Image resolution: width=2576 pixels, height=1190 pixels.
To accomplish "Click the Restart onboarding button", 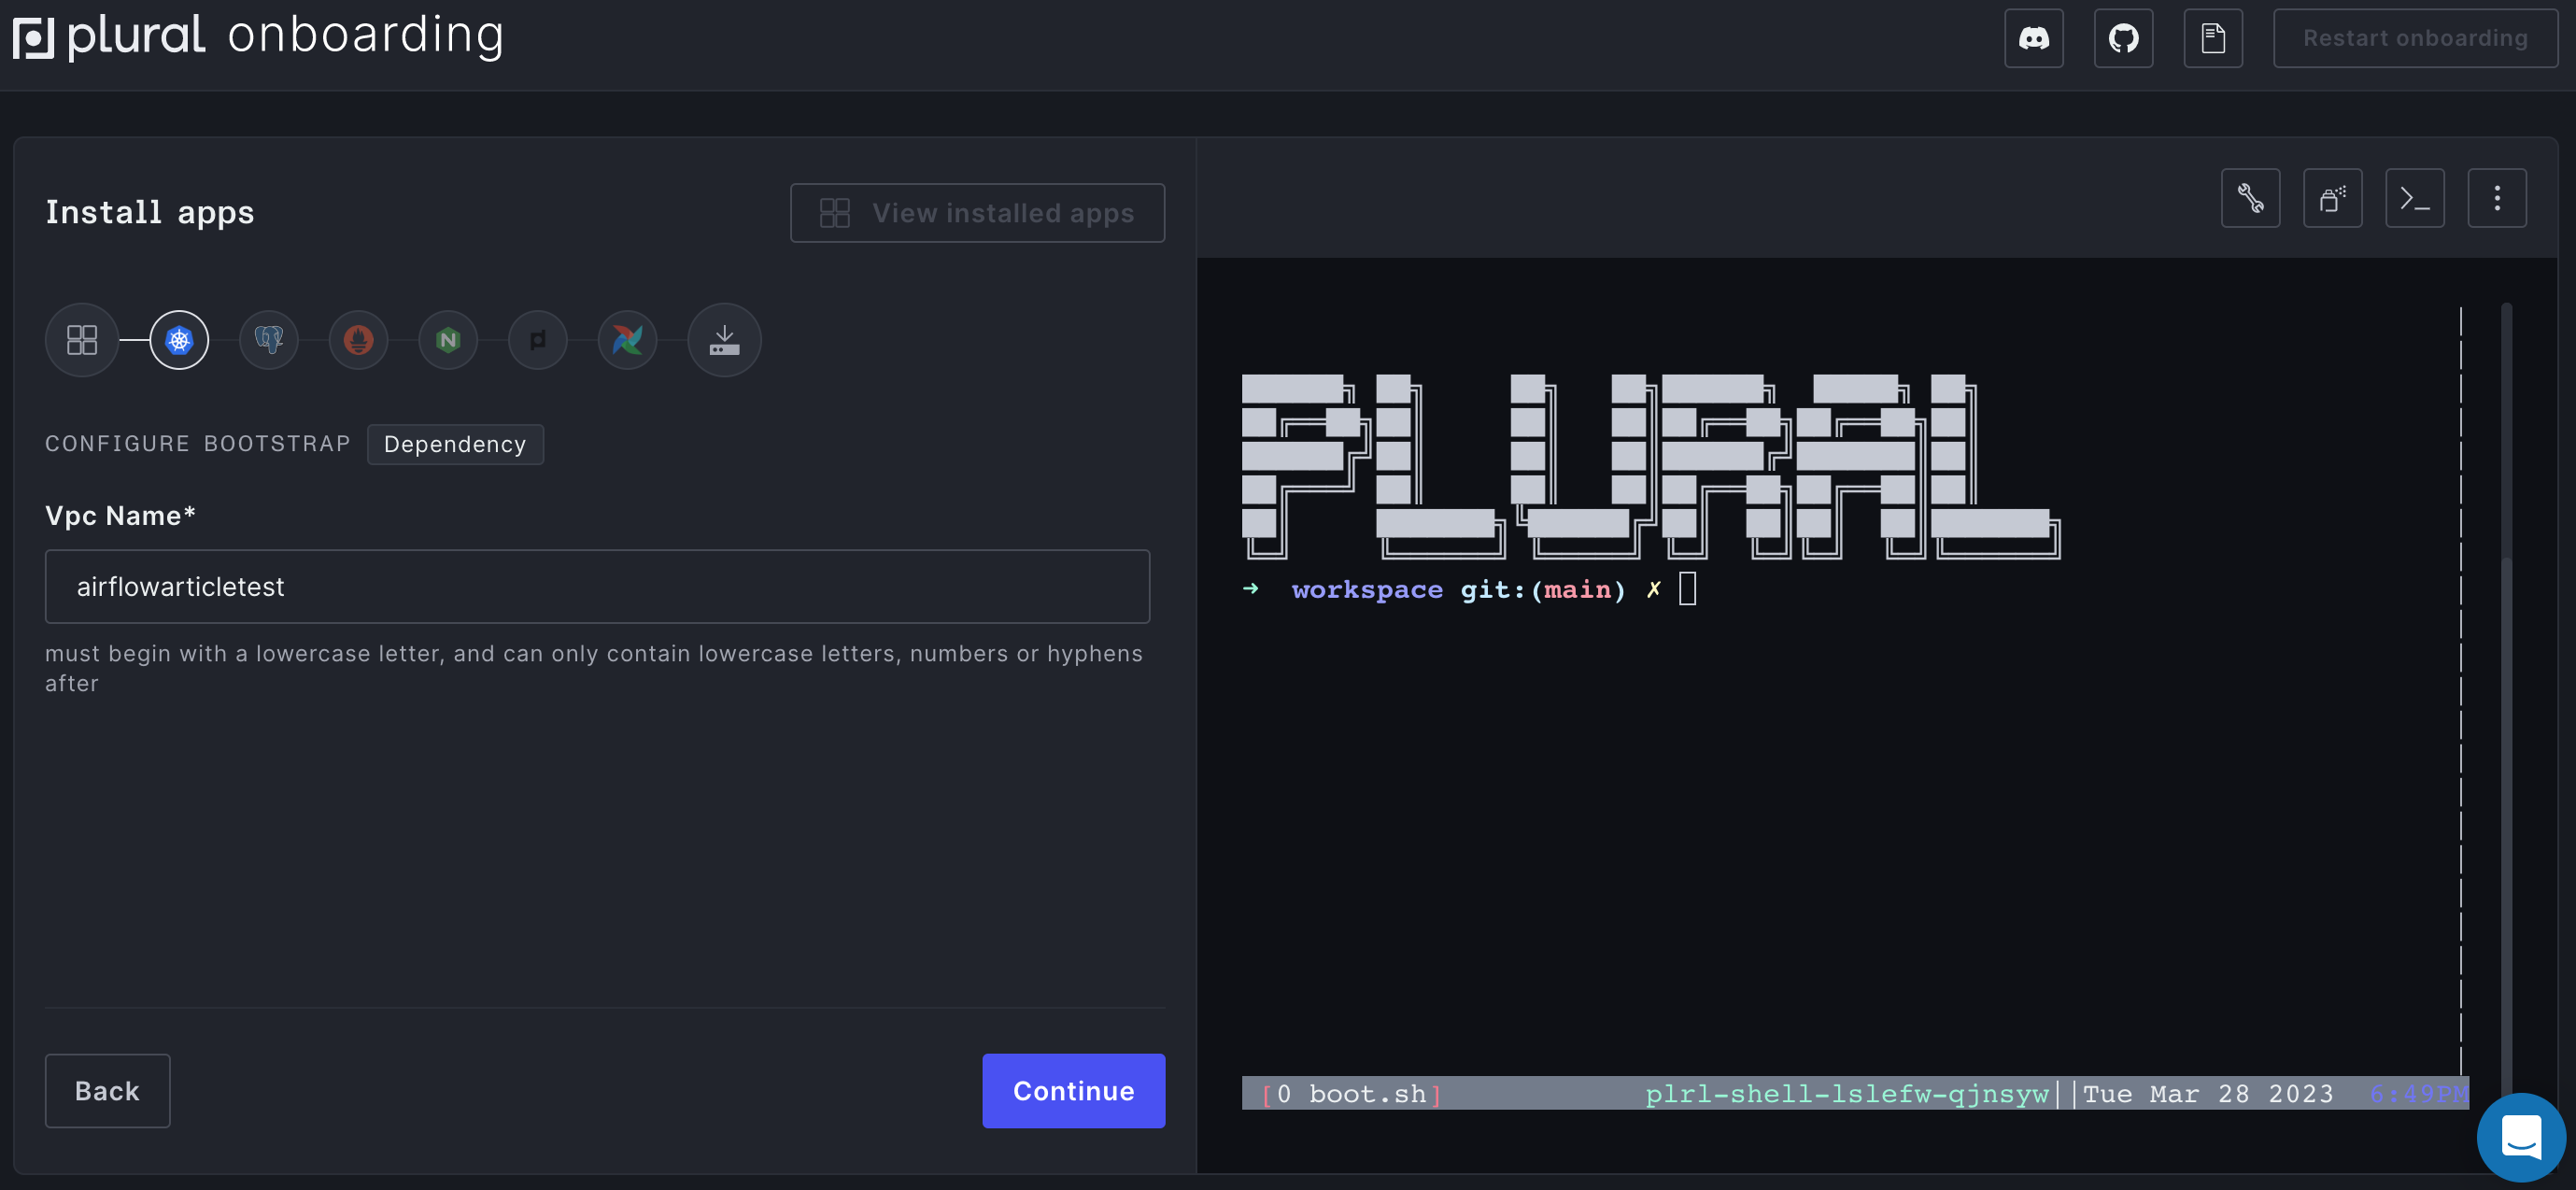I will click(2415, 38).
